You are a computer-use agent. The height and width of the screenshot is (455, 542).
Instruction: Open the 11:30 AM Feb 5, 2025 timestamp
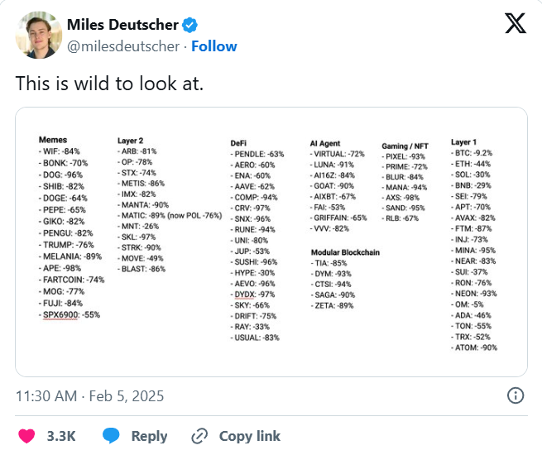coord(90,396)
